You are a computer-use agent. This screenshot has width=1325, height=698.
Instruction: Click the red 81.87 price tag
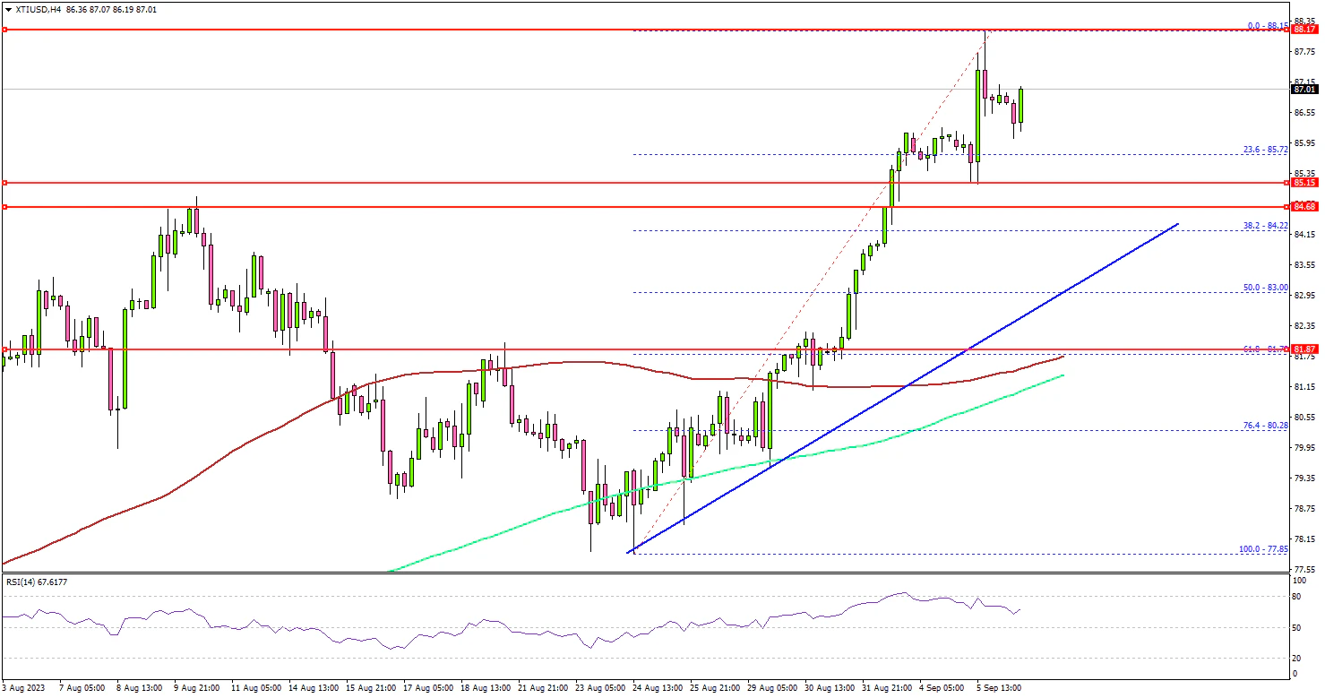tap(1304, 349)
